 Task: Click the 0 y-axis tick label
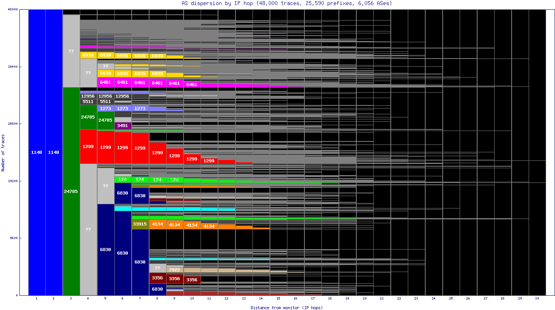click(17, 295)
